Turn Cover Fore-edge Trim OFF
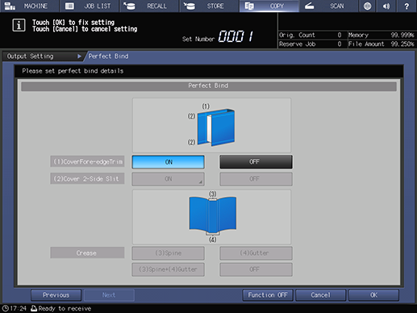The height and width of the screenshot is (313, 417). [256, 161]
